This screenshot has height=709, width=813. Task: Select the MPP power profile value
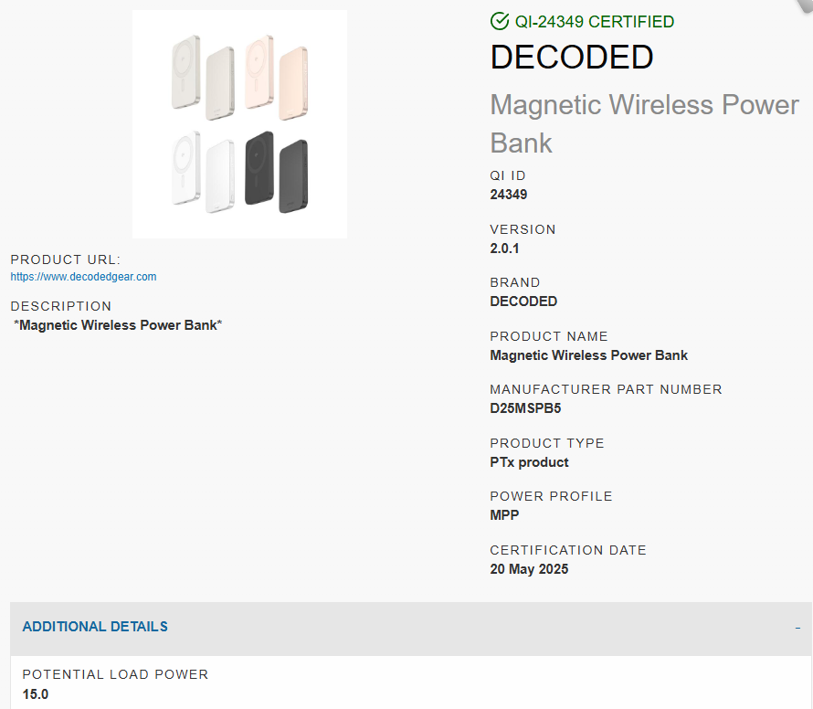click(504, 515)
